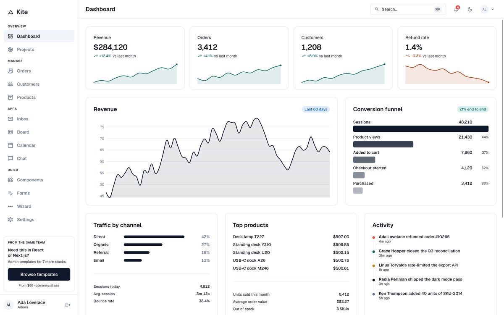Click the Orders receipt icon
The image size is (504, 315).
10,71
